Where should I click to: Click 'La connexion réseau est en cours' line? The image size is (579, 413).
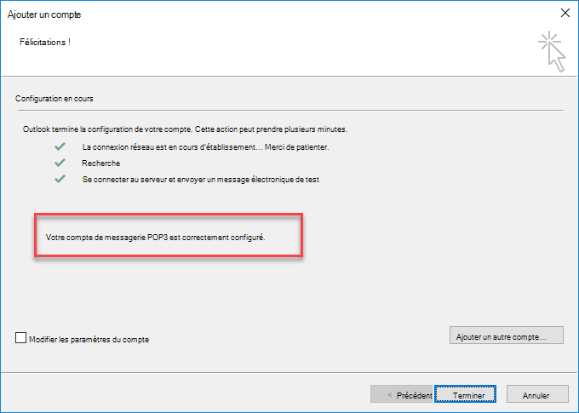(x=205, y=147)
